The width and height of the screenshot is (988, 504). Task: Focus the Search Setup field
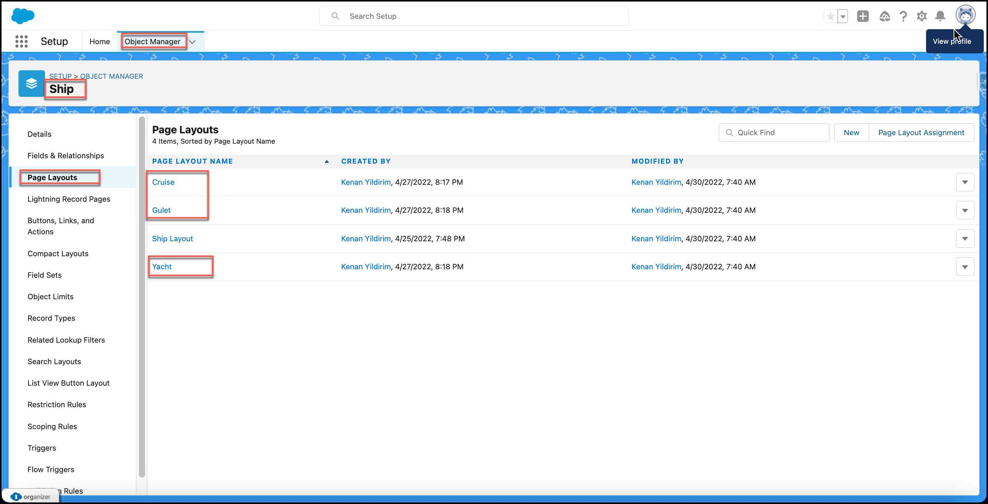tap(474, 16)
